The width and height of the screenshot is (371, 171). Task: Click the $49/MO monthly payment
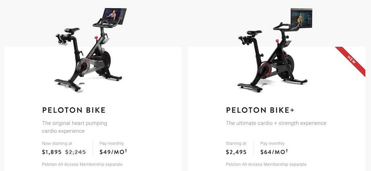(112, 152)
